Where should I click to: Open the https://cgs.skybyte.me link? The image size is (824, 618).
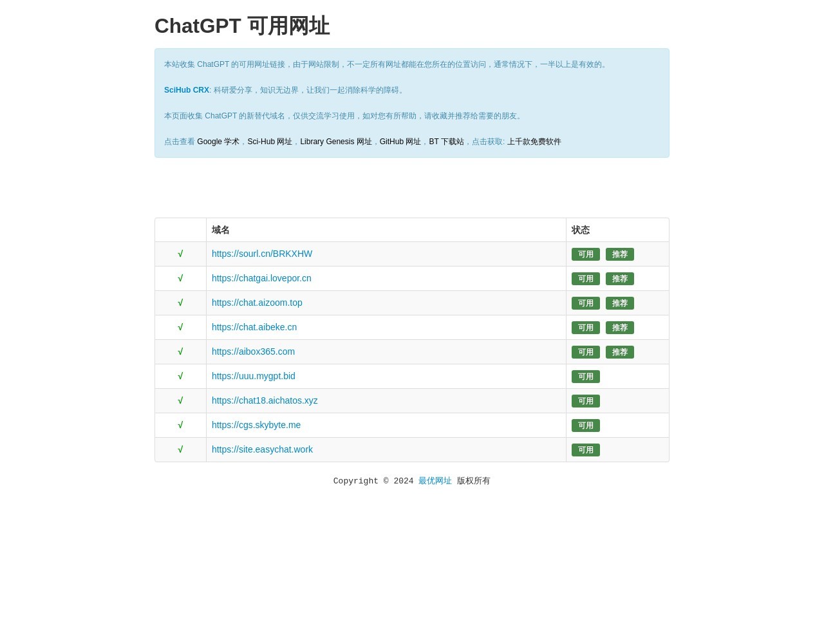point(256,425)
